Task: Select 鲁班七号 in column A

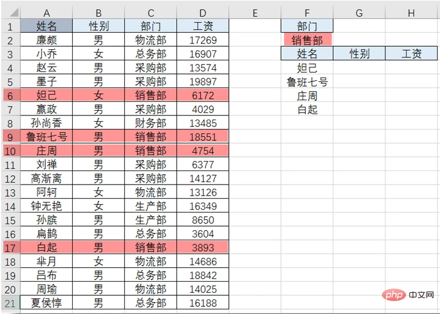Action: click(x=46, y=136)
